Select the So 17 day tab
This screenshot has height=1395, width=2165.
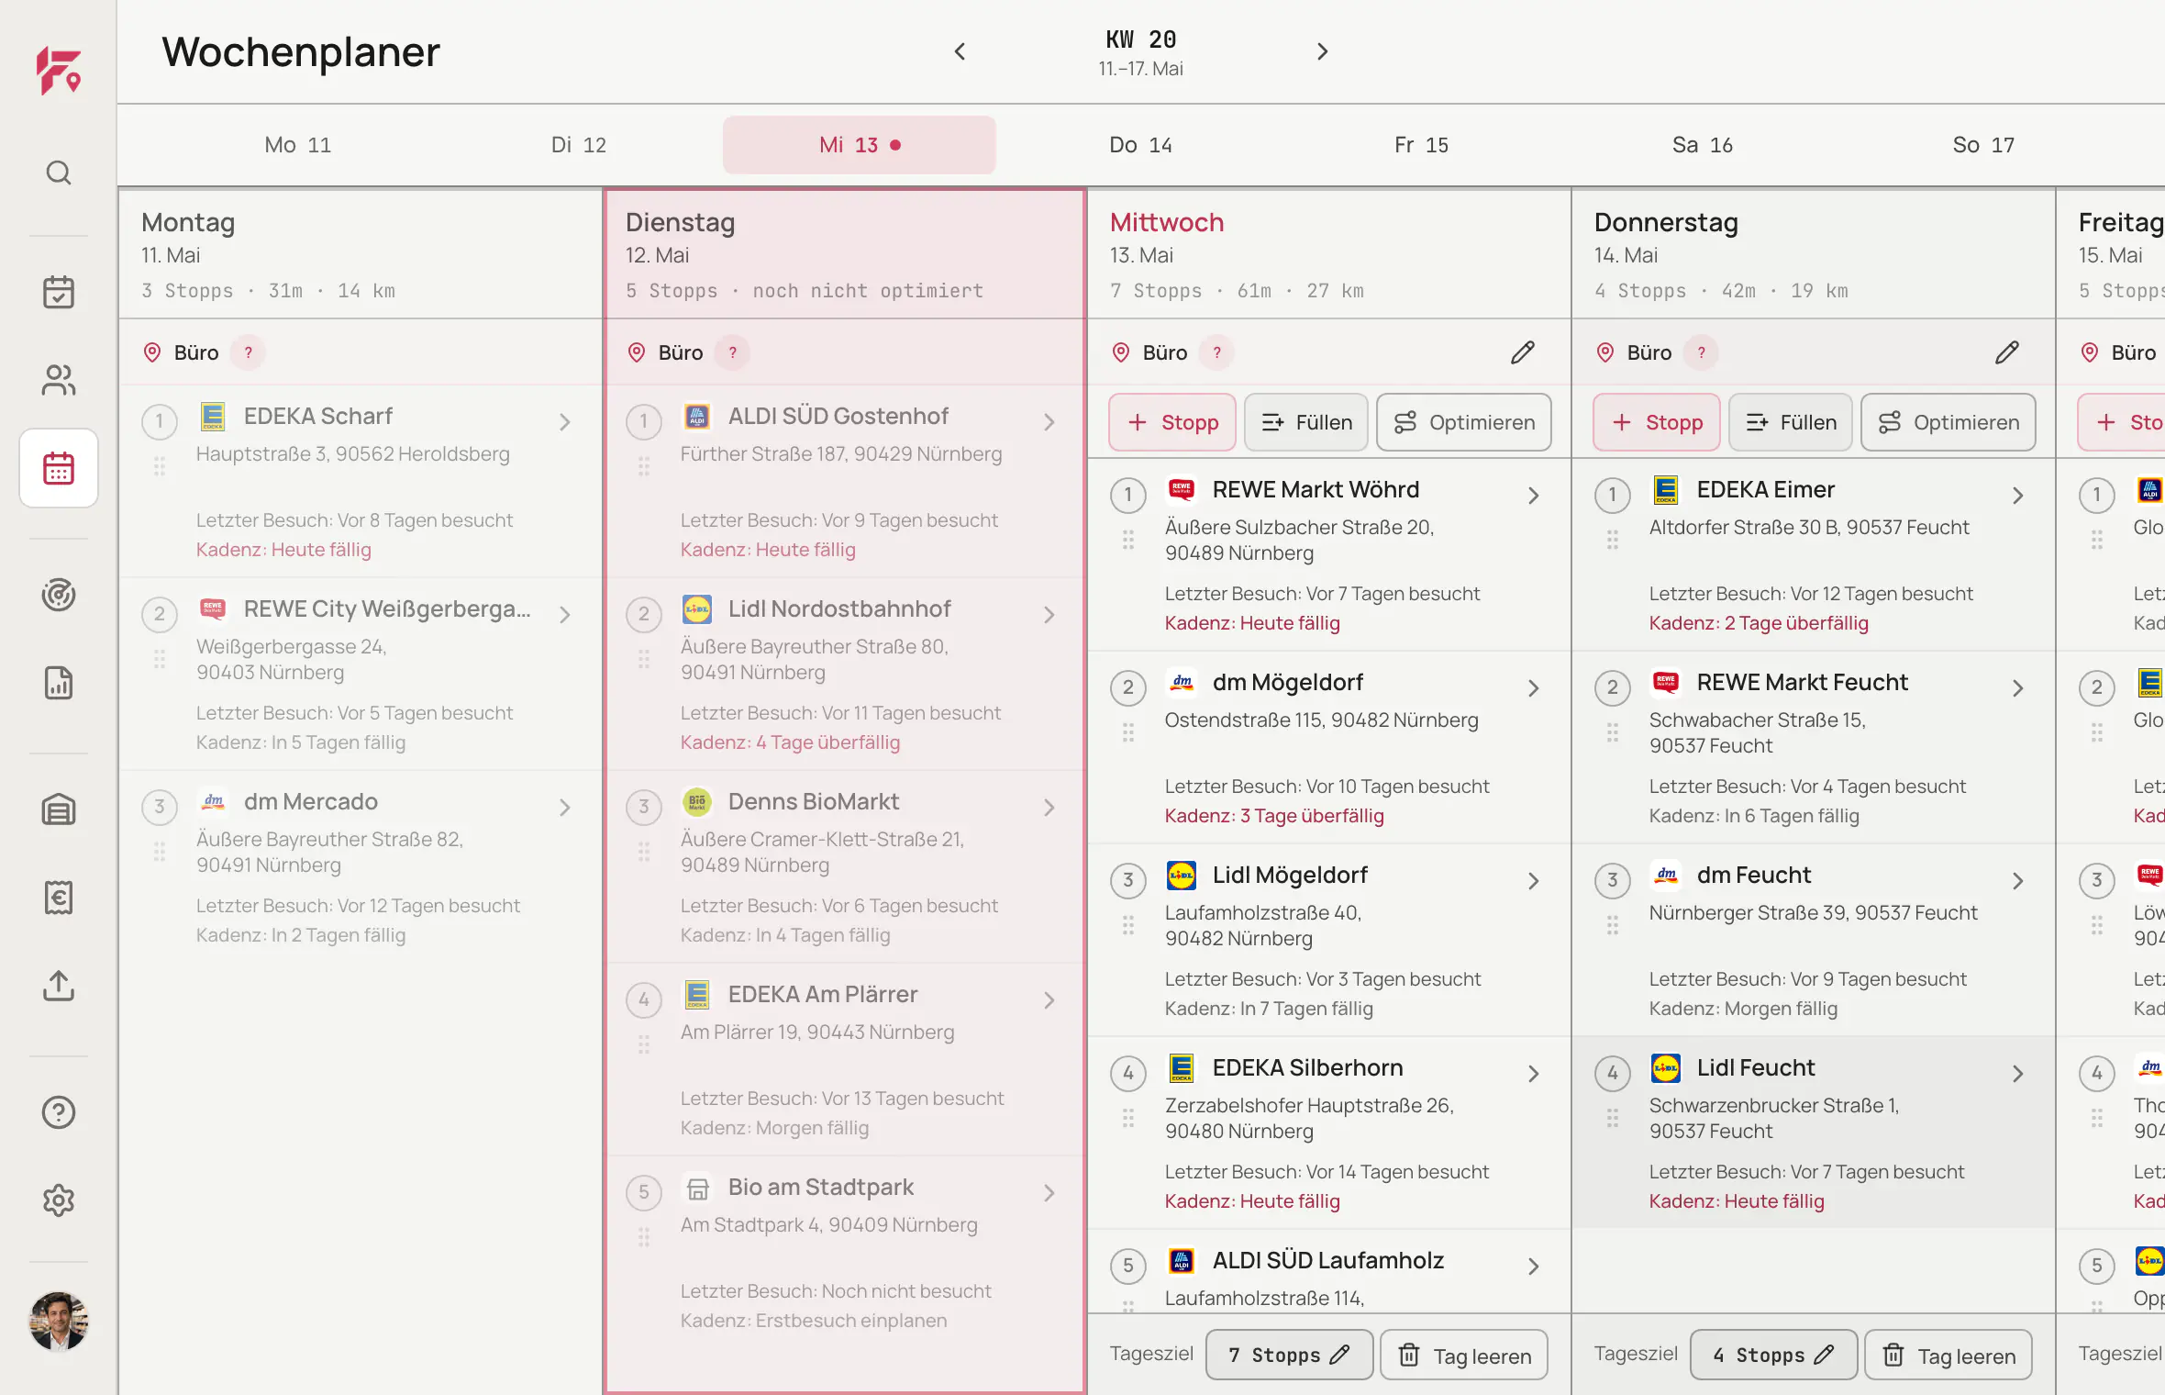point(1982,145)
